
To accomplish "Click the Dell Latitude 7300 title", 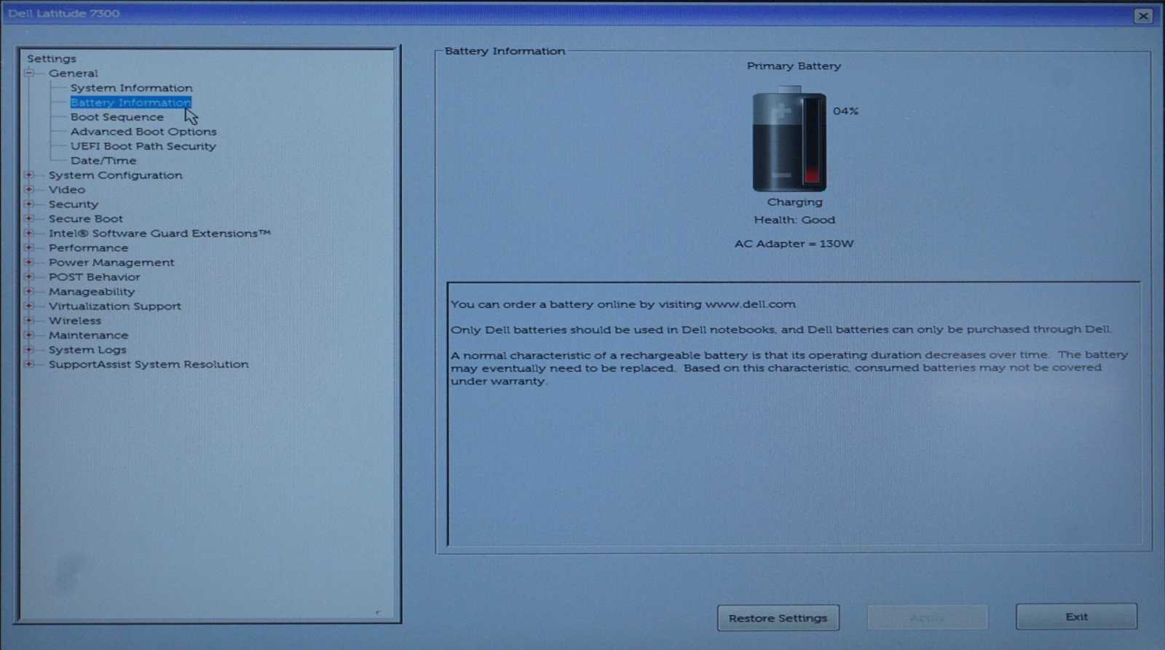I will (x=64, y=14).
